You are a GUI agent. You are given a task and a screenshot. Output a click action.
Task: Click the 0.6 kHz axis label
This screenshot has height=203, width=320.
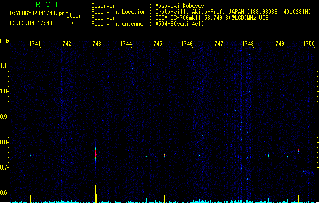pyautogui.click(x=4, y=193)
